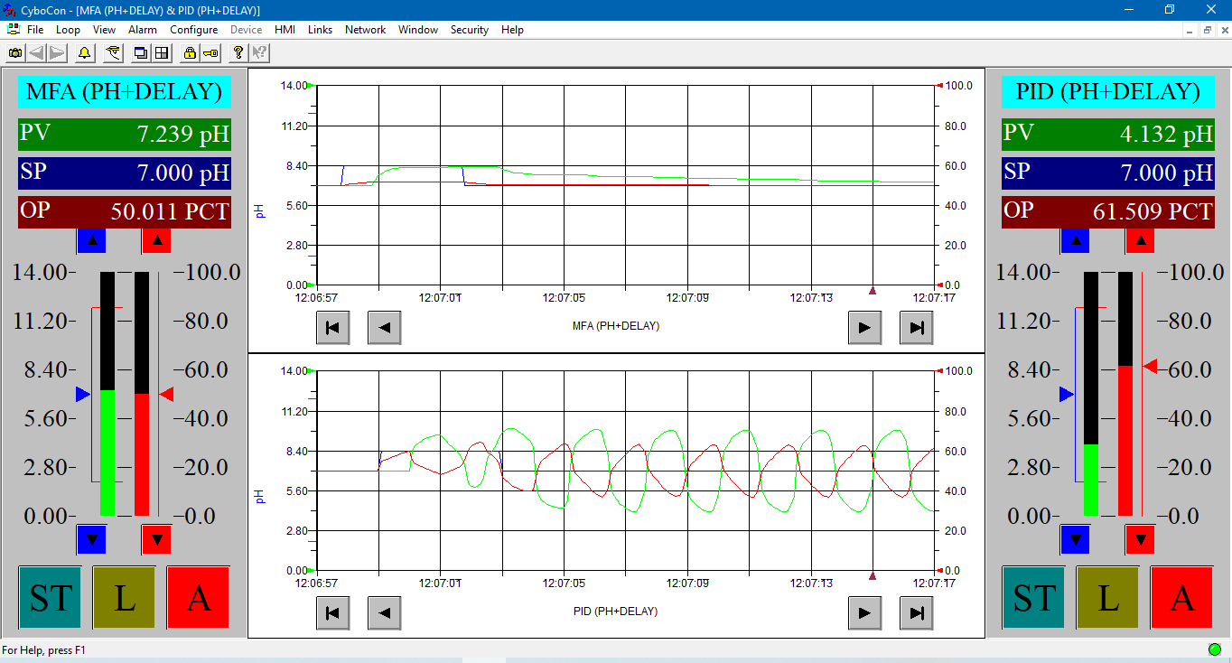This screenshot has width=1232, height=663.
Task: Click the cascade windows toolbar icon
Action: pyautogui.click(x=141, y=53)
